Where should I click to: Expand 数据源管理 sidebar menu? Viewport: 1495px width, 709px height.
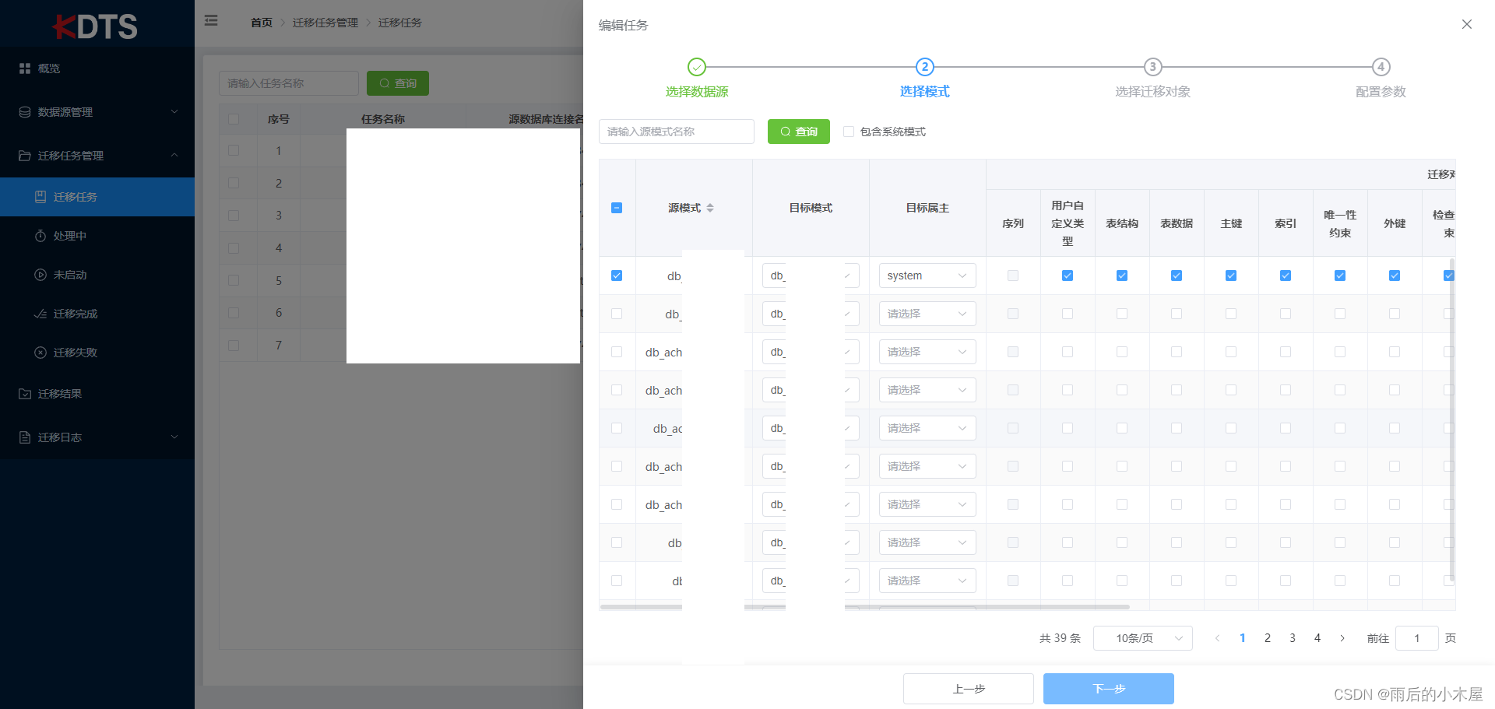click(x=97, y=112)
